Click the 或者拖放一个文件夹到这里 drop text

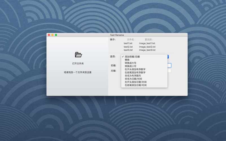coord(78,72)
